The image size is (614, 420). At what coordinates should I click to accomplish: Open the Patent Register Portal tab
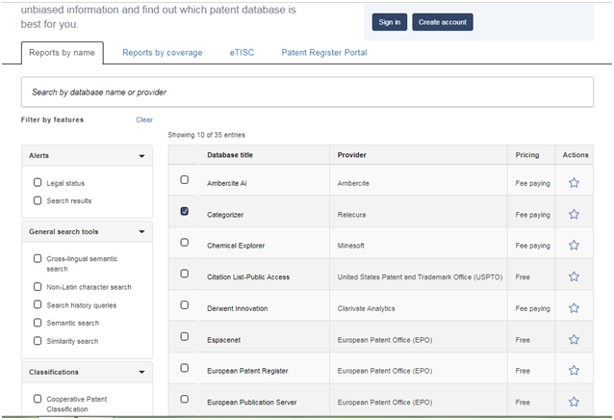[x=324, y=52]
